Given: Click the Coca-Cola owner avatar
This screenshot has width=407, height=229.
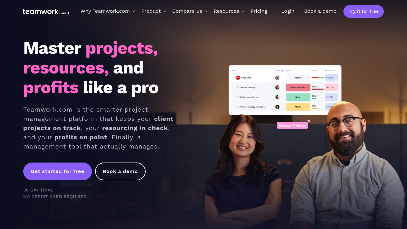Looking at the screenshot, I should 277,78.
